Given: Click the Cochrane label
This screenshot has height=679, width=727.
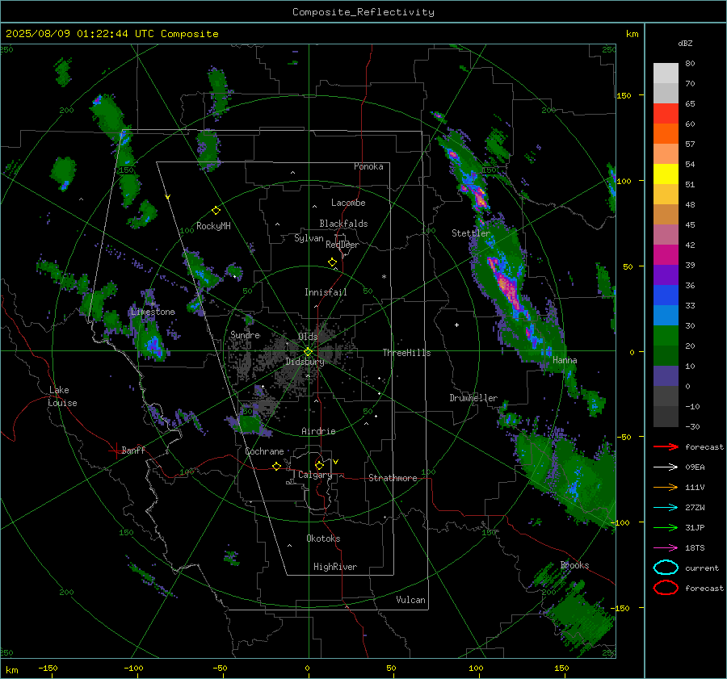Looking at the screenshot, I should click(264, 451).
